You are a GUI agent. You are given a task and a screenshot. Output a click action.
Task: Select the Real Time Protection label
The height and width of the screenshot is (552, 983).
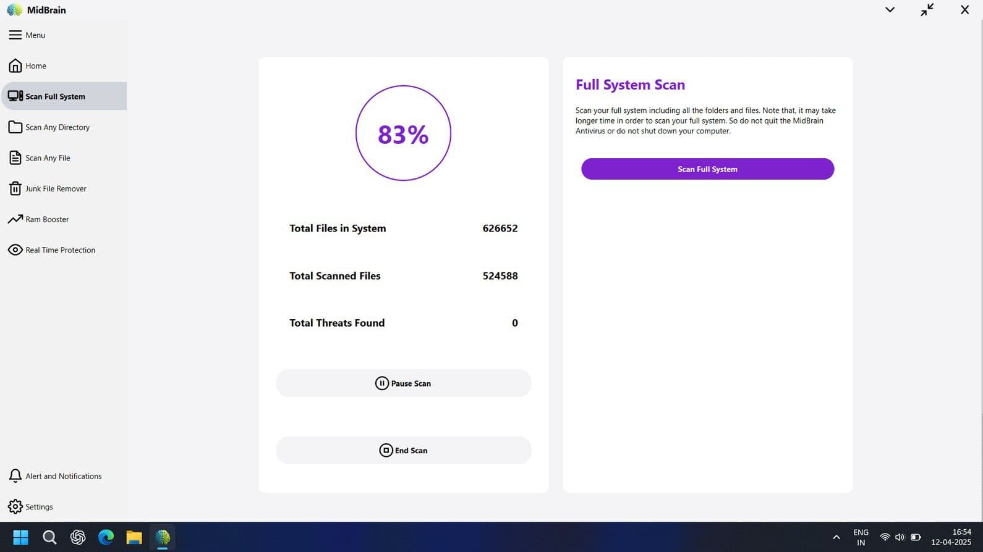click(x=61, y=250)
